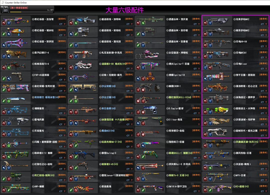Click the weapon name 沙尘双蝎 (+8)

pyautogui.click(x=108, y=86)
